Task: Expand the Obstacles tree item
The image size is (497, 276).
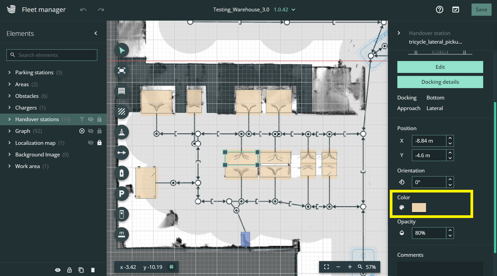Action: pos(9,96)
